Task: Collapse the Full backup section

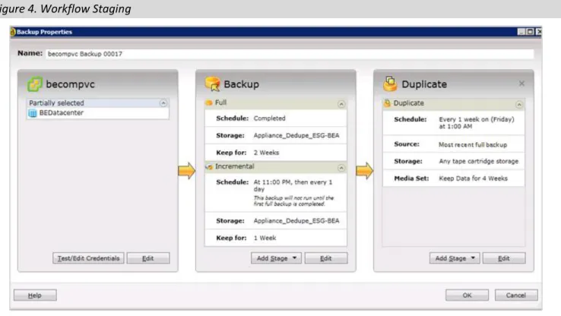Action: click(341, 104)
